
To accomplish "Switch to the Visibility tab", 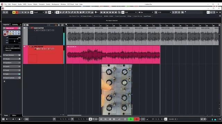I will point(15,24).
